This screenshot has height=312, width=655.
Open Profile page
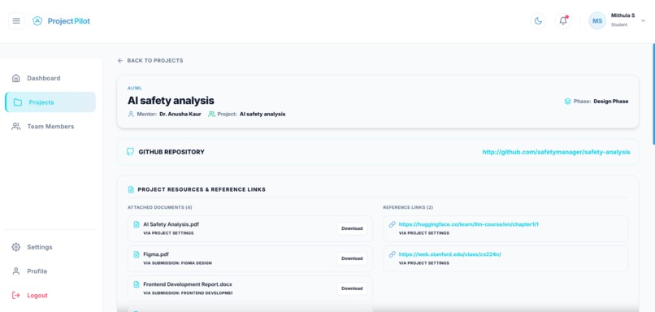click(50, 271)
